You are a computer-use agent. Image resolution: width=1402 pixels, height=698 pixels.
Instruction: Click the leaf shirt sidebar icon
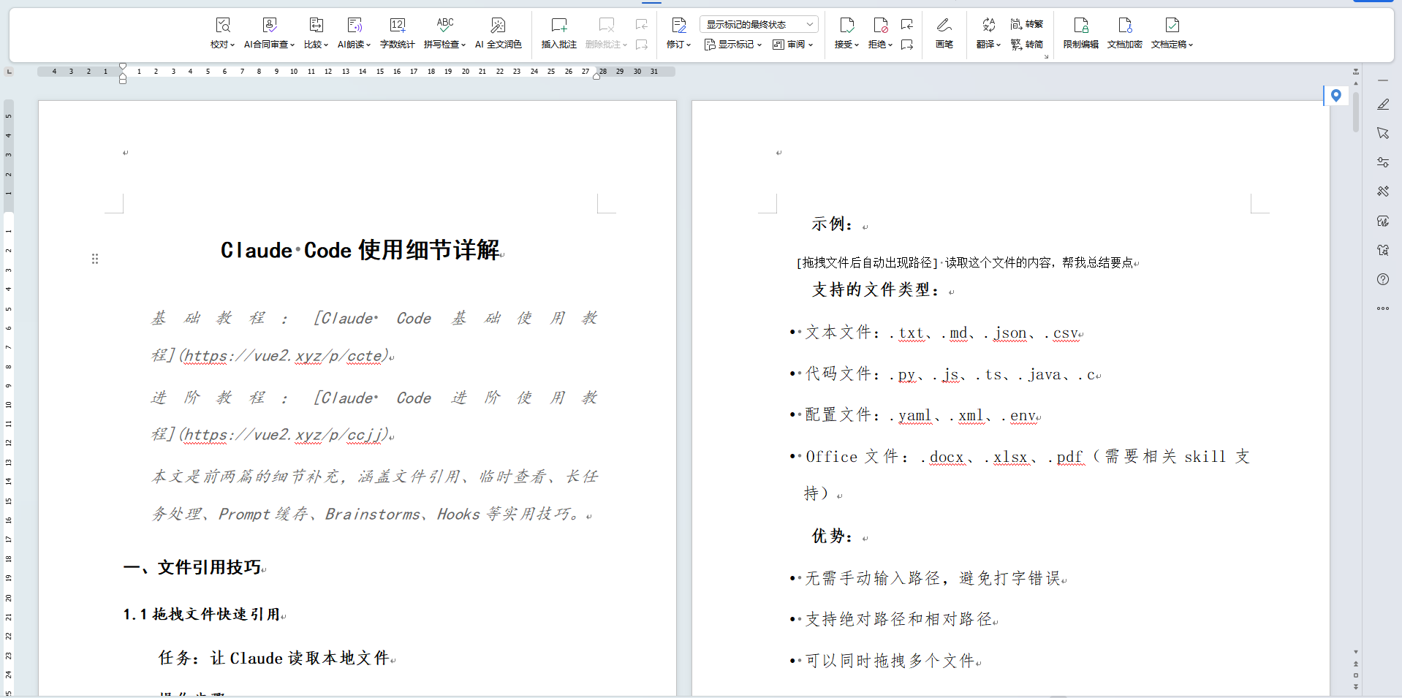pos(1383,221)
